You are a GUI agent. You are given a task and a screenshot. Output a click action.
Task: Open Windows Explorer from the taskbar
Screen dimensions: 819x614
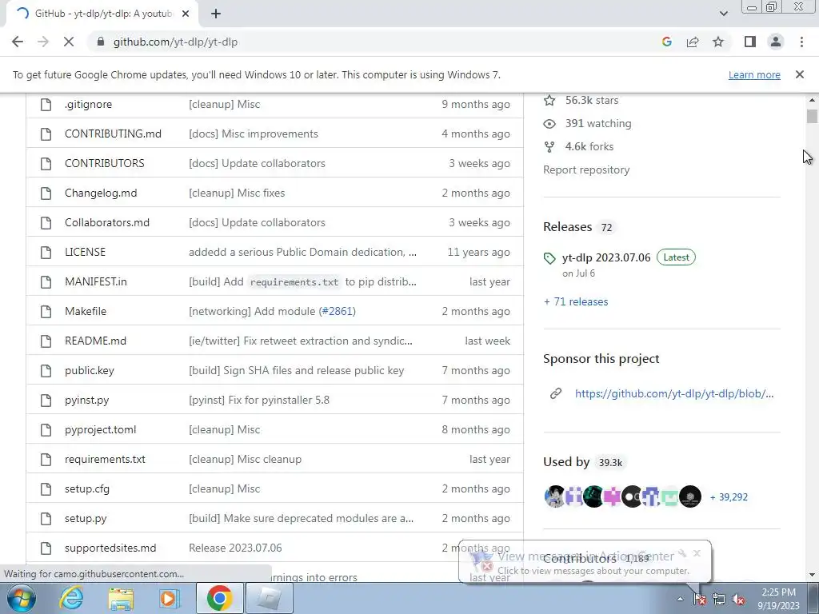122,598
